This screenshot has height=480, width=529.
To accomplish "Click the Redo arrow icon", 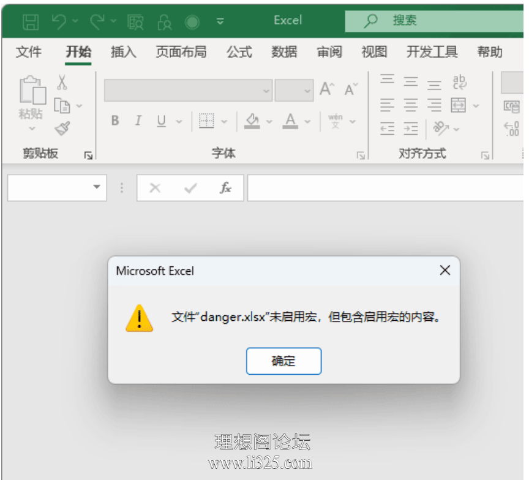I will pyautogui.click(x=97, y=21).
